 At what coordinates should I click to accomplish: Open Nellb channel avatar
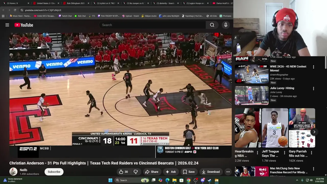[13, 171]
